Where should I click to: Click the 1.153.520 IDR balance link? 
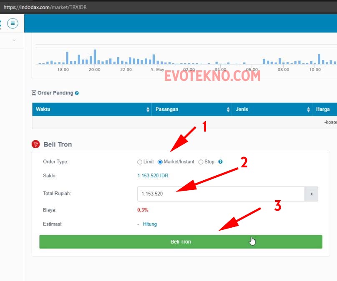pyautogui.click(x=153, y=175)
